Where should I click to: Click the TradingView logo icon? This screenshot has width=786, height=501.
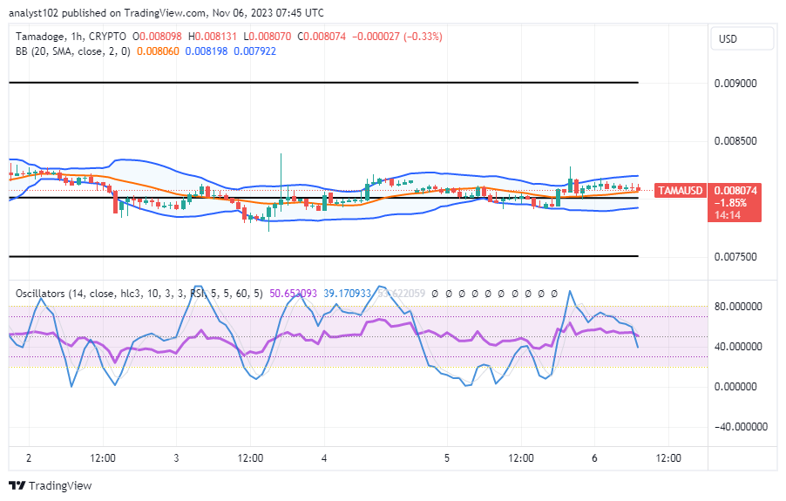(x=17, y=485)
